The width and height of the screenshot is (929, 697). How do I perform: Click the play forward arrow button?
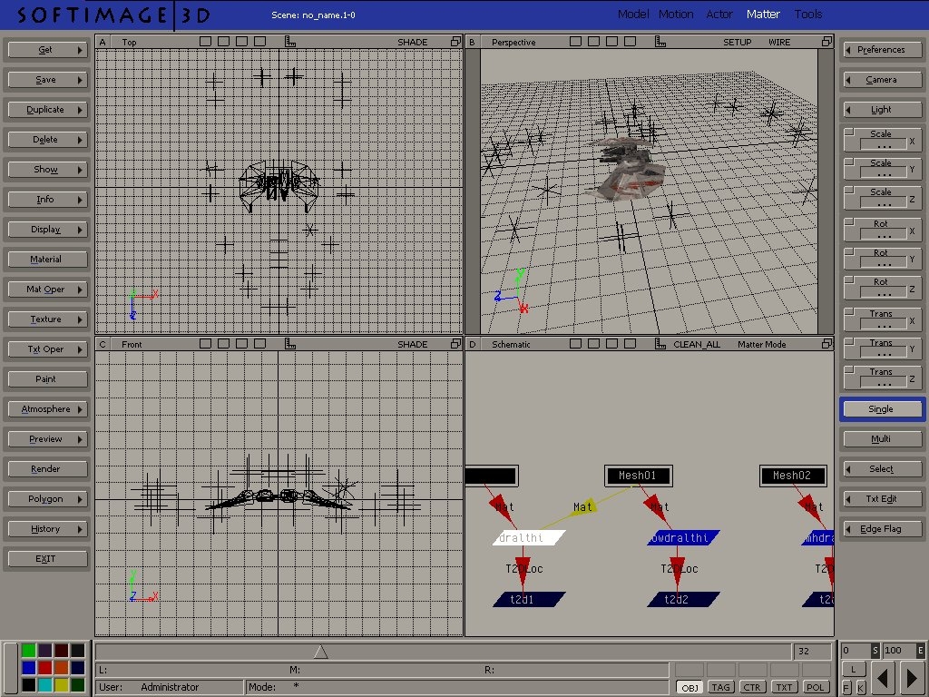click(x=910, y=676)
